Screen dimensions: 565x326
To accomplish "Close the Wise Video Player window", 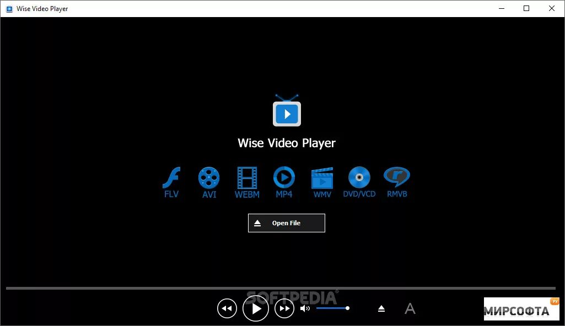I will pos(552,8).
